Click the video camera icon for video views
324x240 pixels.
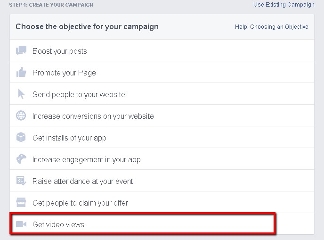click(21, 224)
